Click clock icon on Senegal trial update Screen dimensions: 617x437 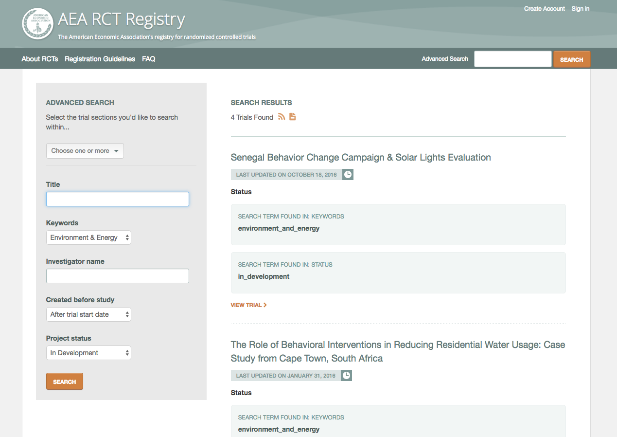[348, 175]
